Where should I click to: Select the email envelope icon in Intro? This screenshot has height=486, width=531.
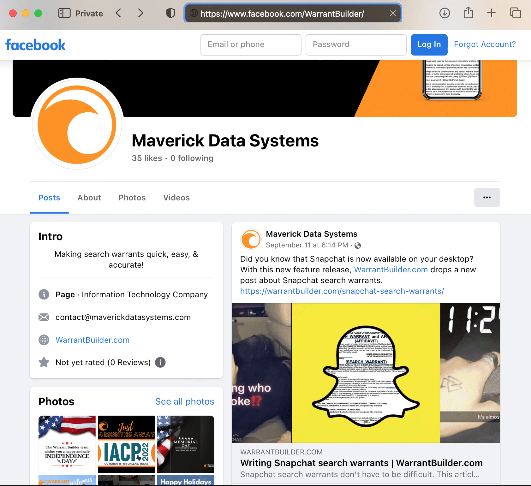click(44, 317)
